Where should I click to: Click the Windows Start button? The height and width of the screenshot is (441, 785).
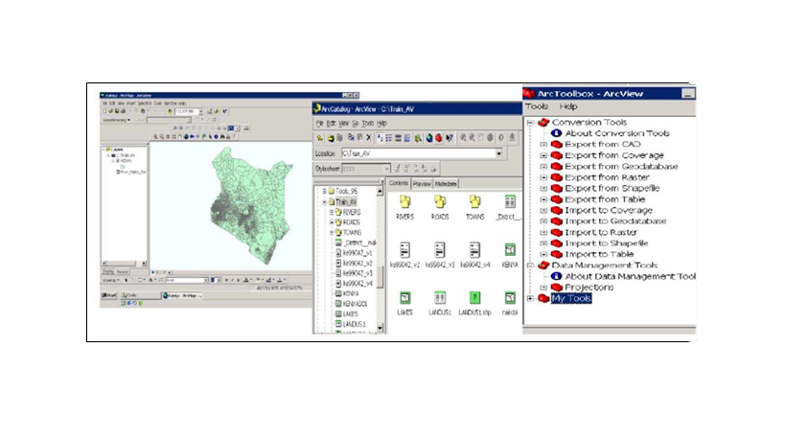coord(109,296)
